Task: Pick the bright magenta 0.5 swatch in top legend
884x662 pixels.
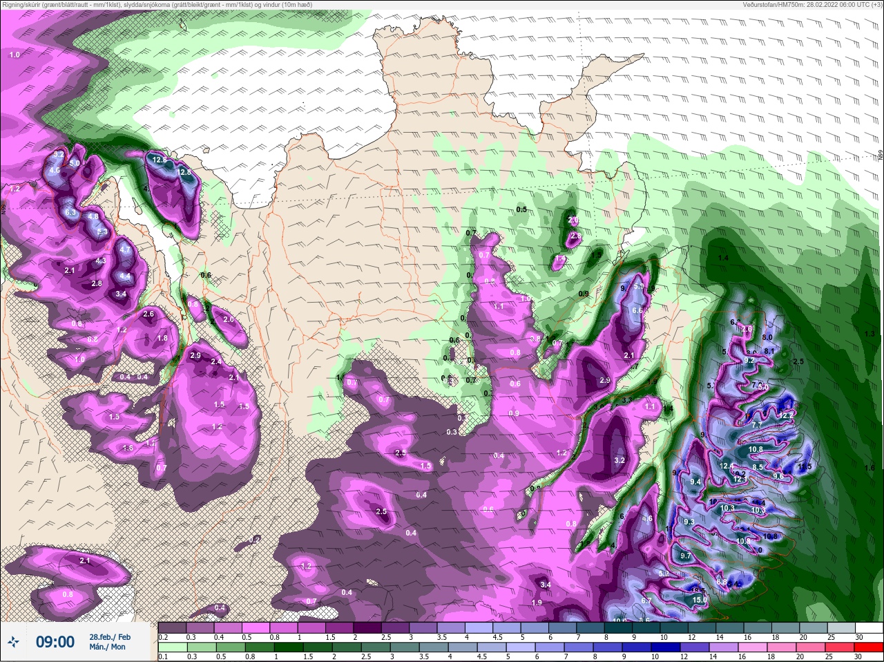Action: point(255,627)
